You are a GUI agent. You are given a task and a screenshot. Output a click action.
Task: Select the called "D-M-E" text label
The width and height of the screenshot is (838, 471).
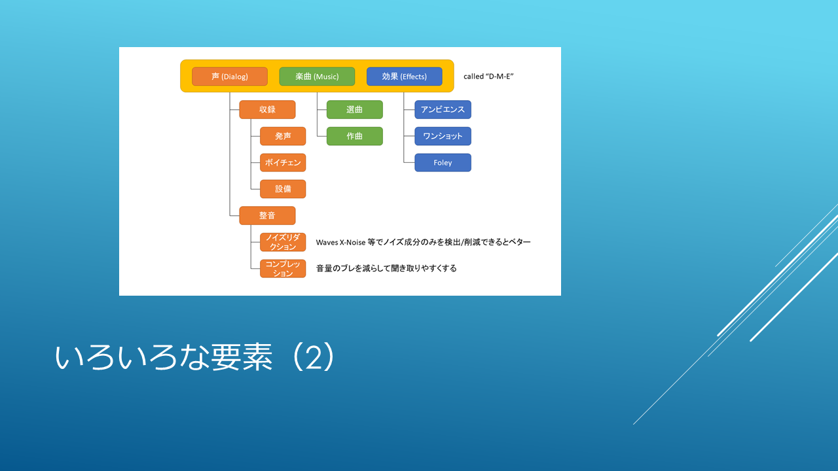488,77
